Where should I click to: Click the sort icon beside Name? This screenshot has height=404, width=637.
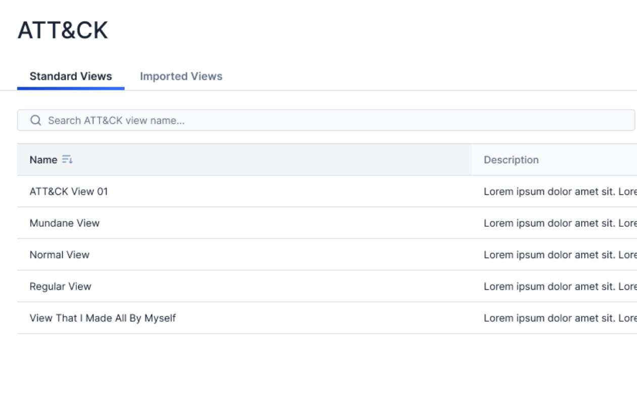(67, 160)
